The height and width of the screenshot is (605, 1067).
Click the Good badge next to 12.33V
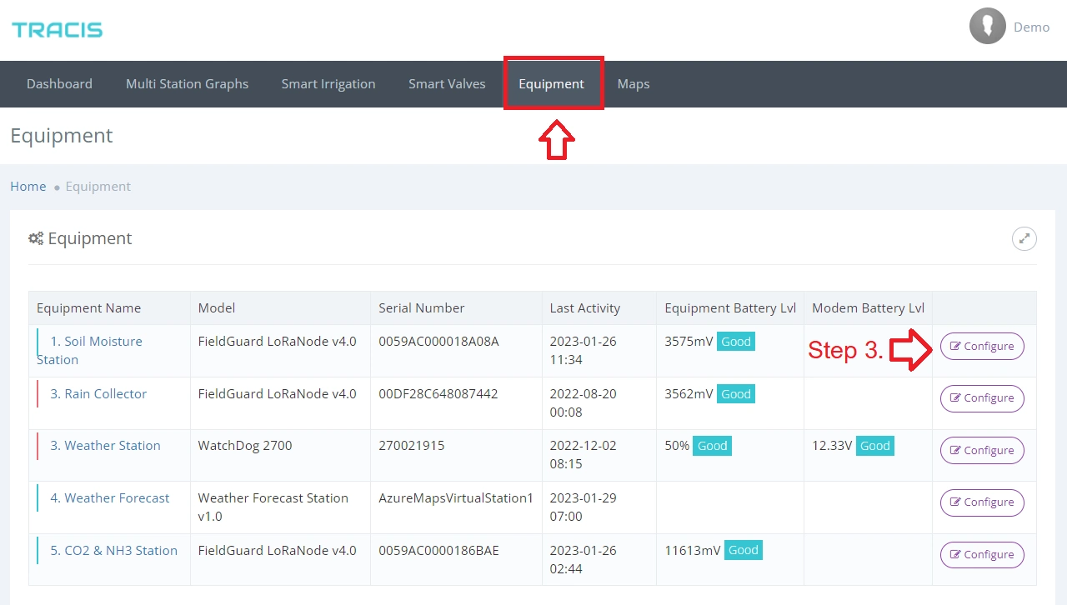pos(875,446)
